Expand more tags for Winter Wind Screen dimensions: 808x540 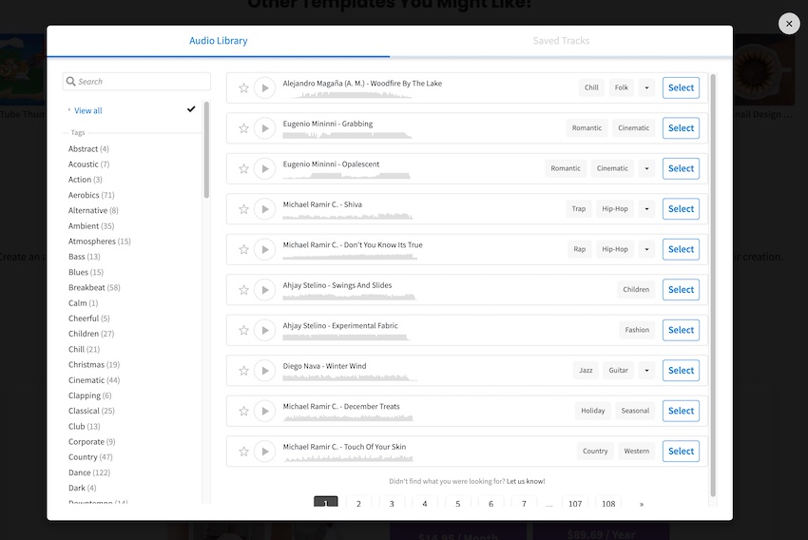646,371
